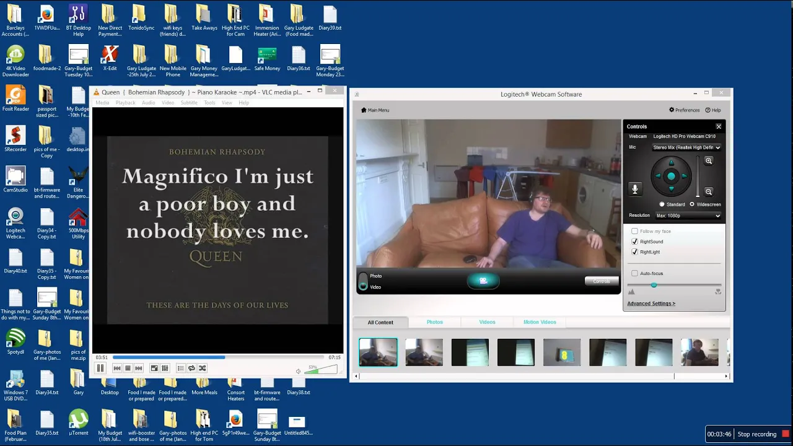Open the VLC Tools menu

[x=210, y=103]
